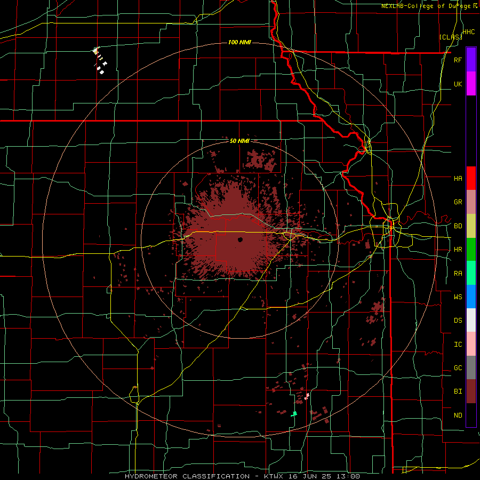The width and height of the screenshot is (480, 480).
Task: Click the ND legend label
Action: pos(458,415)
